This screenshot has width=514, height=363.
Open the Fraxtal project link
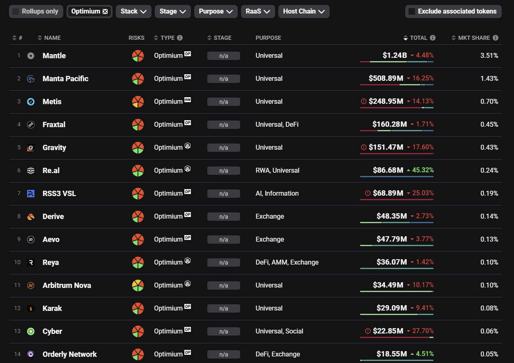coord(54,125)
